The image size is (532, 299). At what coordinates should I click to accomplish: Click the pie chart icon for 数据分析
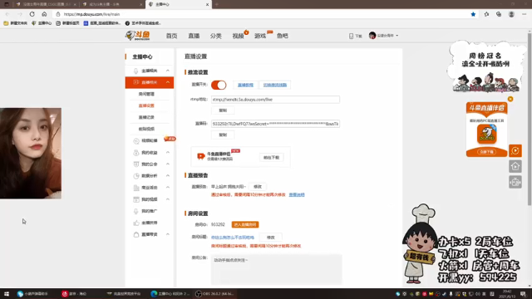pos(136,176)
